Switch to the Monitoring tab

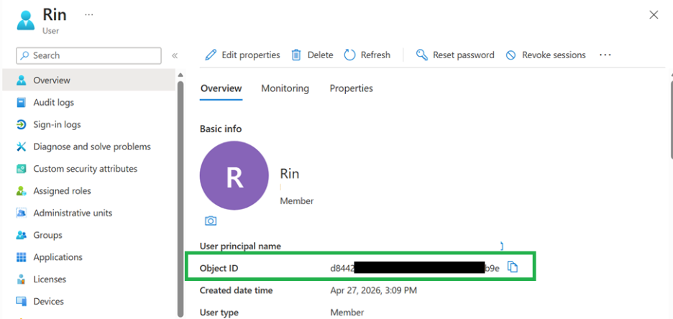[x=285, y=88]
